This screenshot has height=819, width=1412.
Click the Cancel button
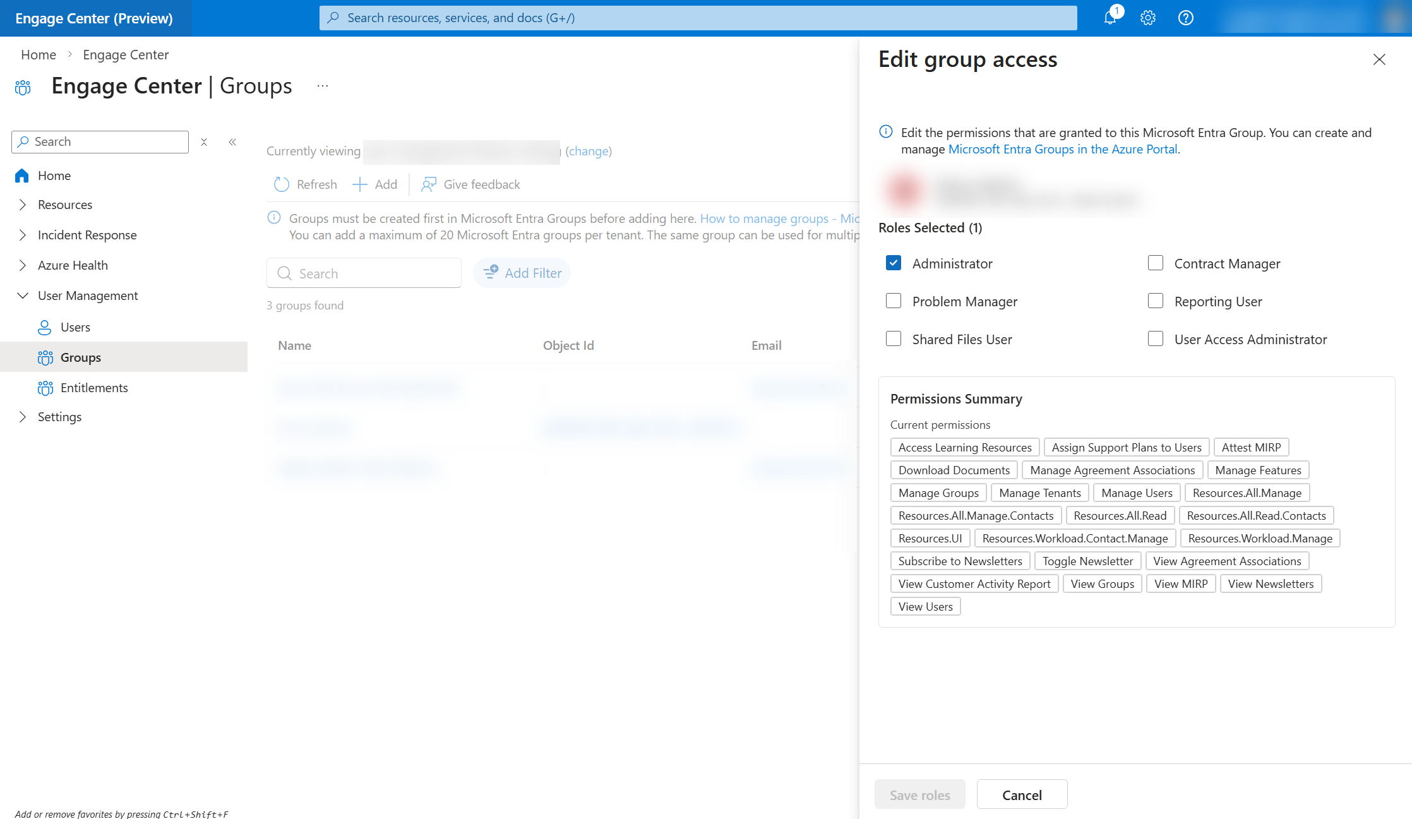(x=1022, y=794)
